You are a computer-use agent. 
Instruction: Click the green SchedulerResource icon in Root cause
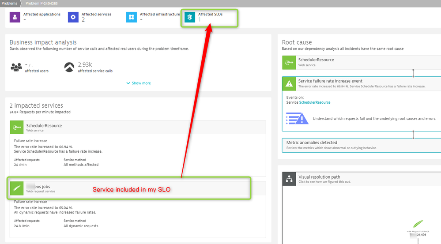coord(289,63)
